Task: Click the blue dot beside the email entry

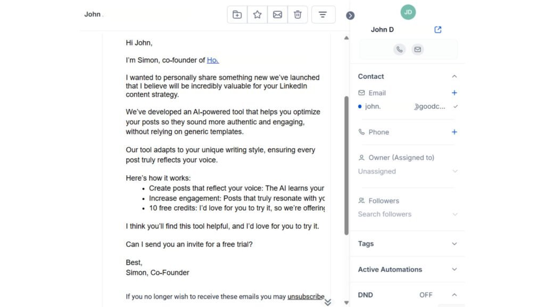Action: point(361,106)
